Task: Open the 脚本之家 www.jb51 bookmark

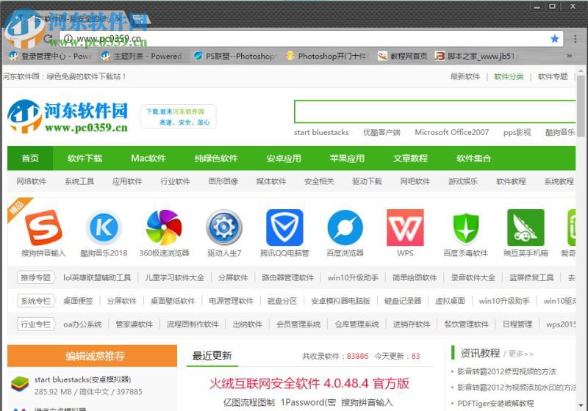Action: (476, 57)
